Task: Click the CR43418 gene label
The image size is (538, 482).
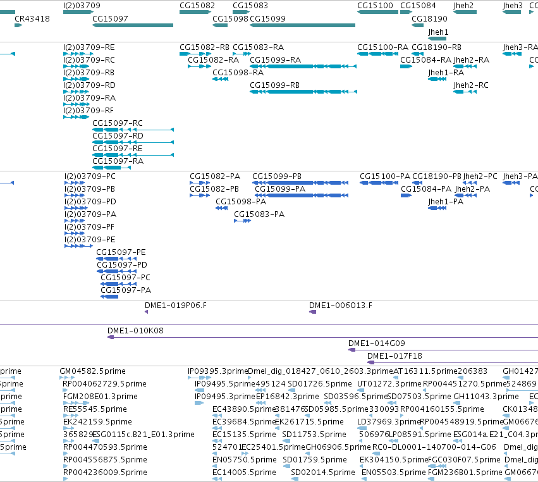Action: coord(32,19)
